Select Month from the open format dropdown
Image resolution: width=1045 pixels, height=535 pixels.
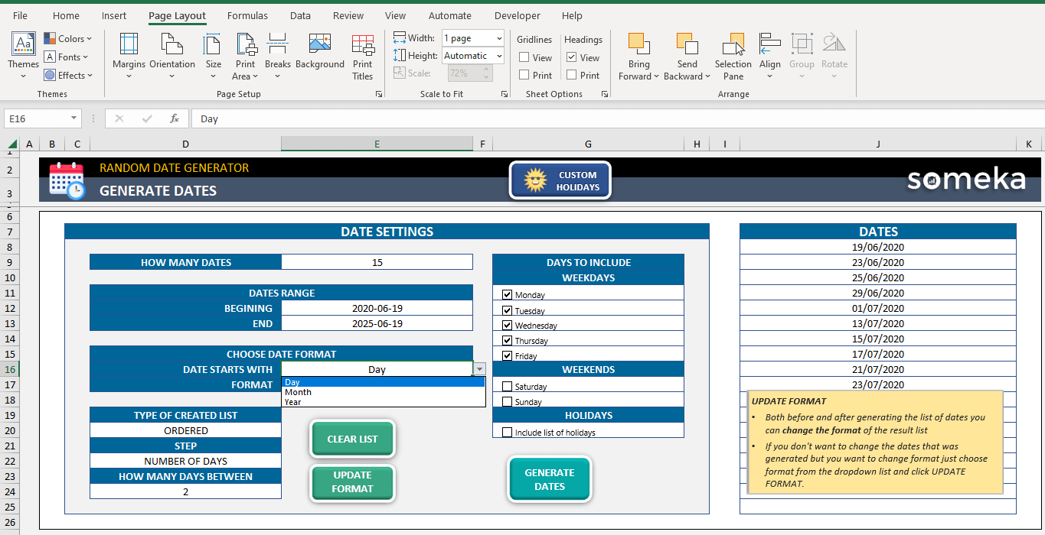[298, 391]
